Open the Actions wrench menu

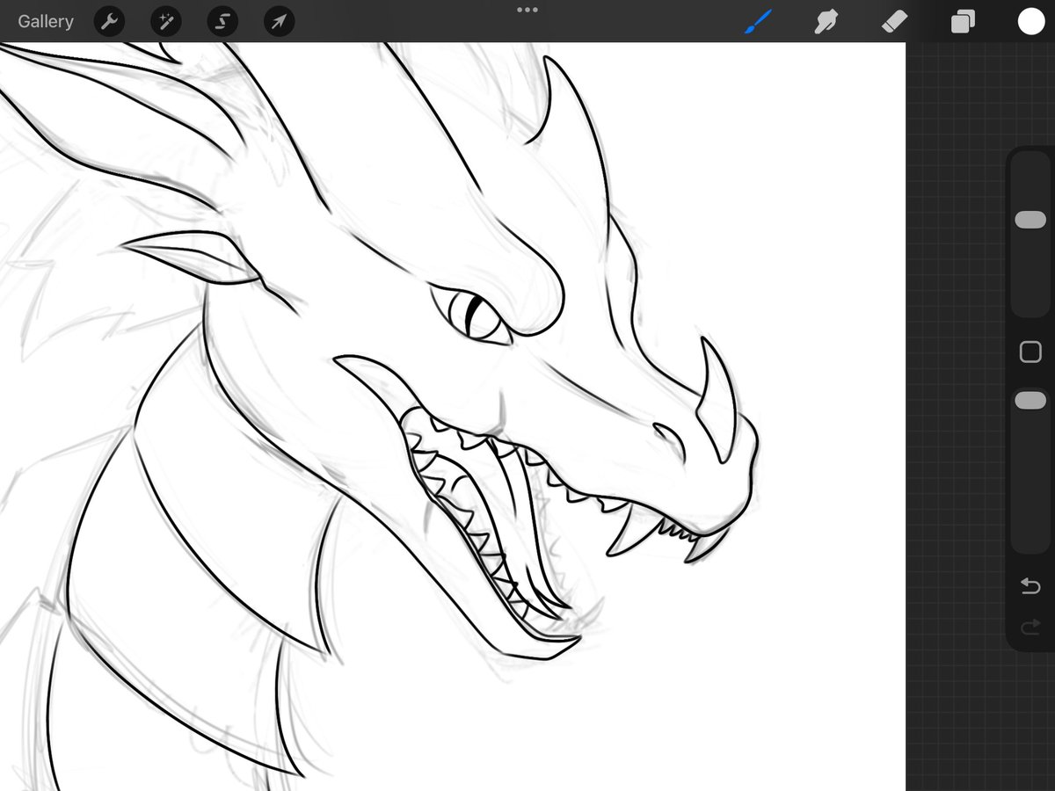[108, 22]
